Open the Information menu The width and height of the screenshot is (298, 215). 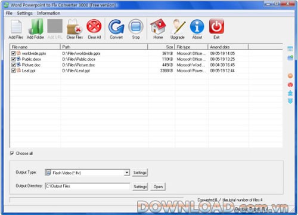[x=49, y=13]
